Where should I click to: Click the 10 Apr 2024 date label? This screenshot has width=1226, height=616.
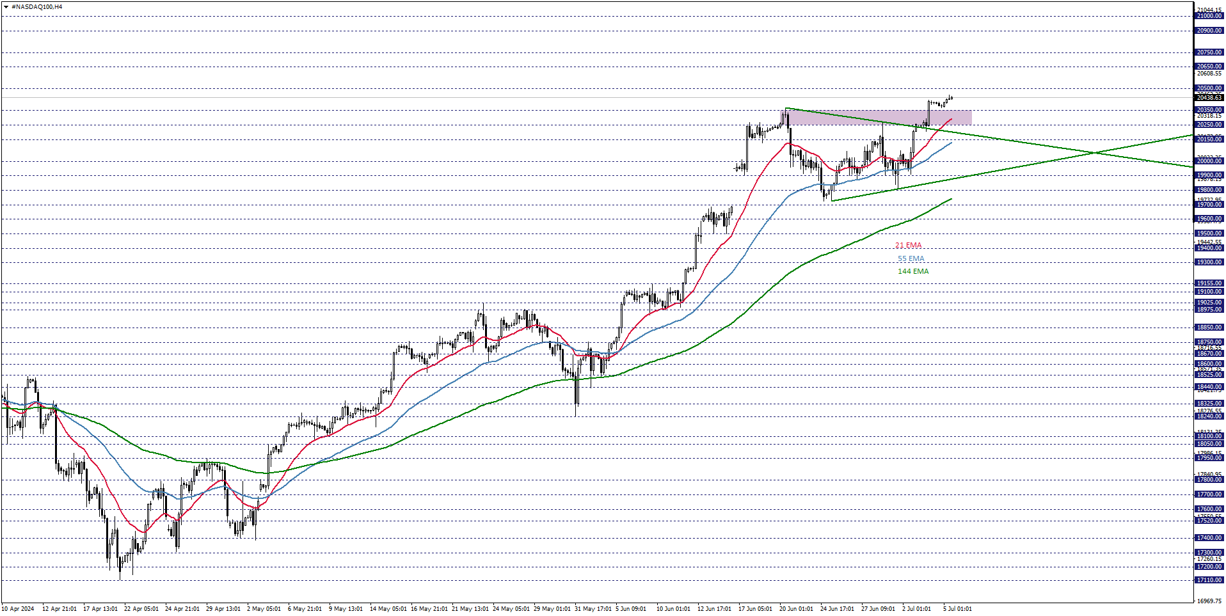coord(18,609)
